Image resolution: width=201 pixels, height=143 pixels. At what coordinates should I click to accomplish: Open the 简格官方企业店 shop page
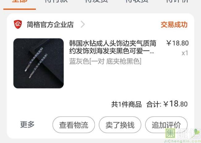(50, 25)
